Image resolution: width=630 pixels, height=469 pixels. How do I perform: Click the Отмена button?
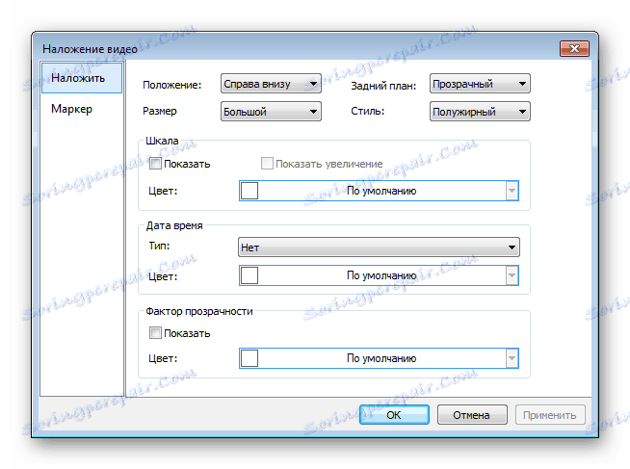click(472, 415)
